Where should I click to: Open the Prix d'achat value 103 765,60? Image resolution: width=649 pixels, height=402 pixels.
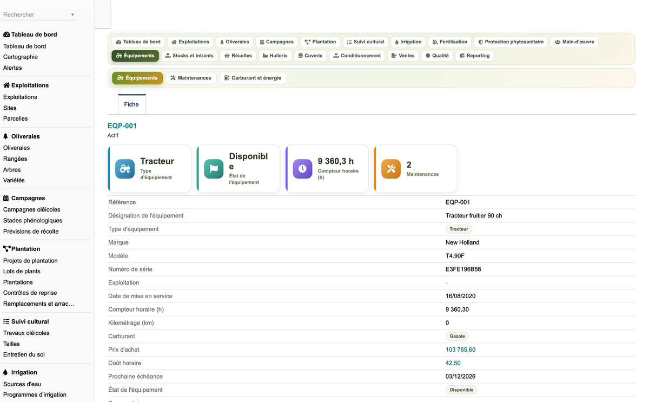(460, 350)
